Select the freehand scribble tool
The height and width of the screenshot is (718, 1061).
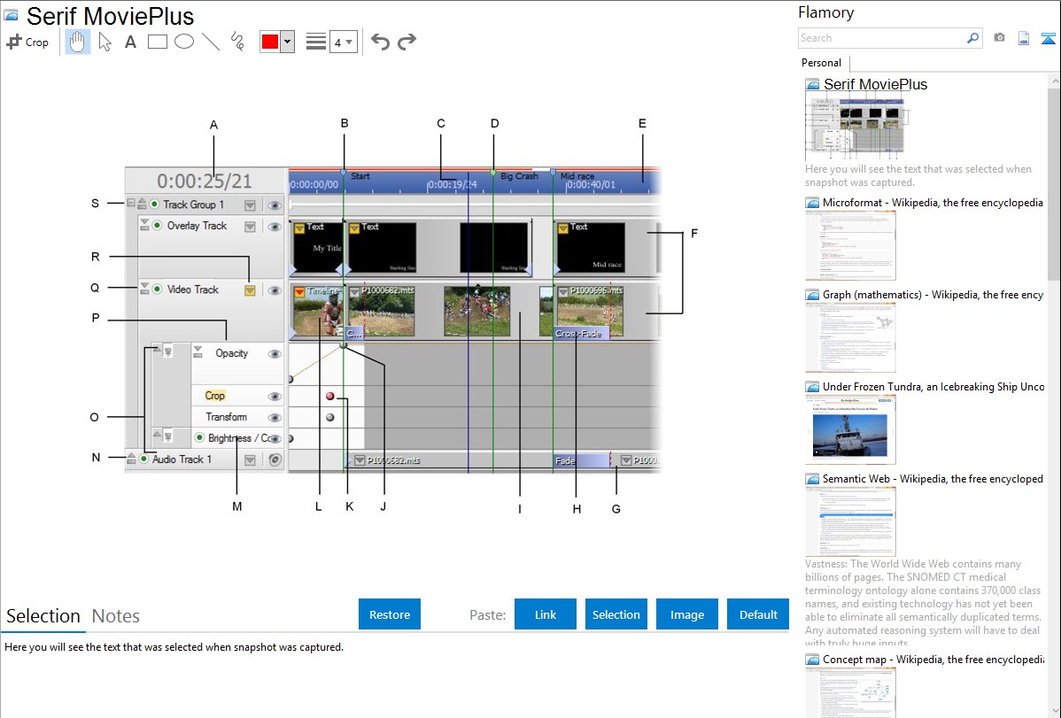(x=237, y=42)
